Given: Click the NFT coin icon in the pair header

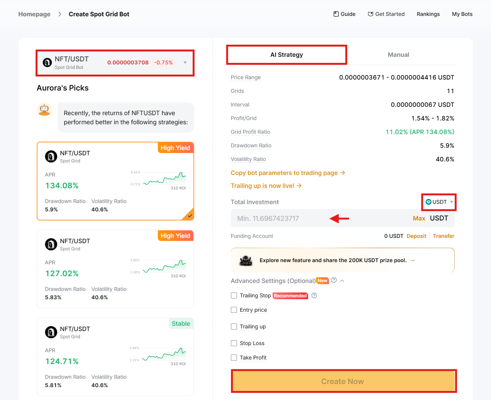Looking at the screenshot, I should tap(47, 62).
